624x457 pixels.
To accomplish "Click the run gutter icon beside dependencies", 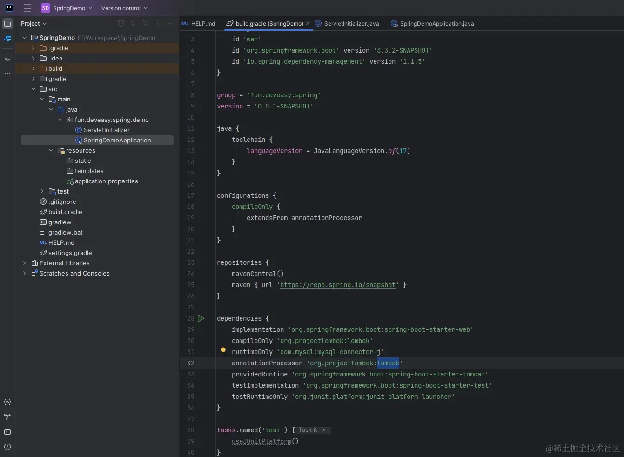I will 201,318.
